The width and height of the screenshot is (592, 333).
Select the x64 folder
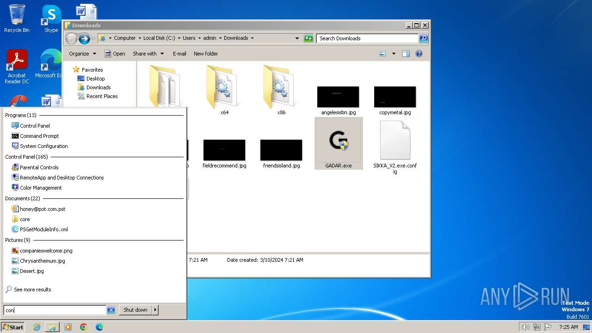click(x=224, y=90)
